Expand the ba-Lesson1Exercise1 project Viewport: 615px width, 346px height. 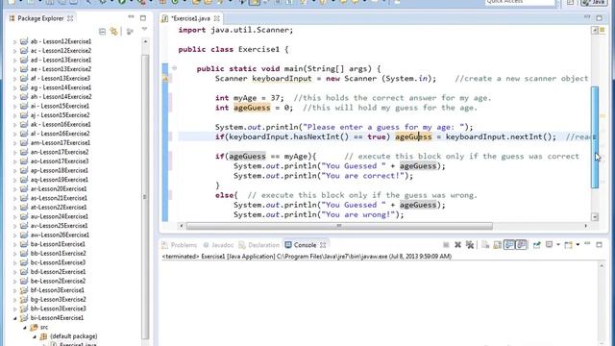(15, 244)
